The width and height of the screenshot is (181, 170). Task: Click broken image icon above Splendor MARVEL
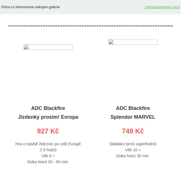tap(111, 42)
